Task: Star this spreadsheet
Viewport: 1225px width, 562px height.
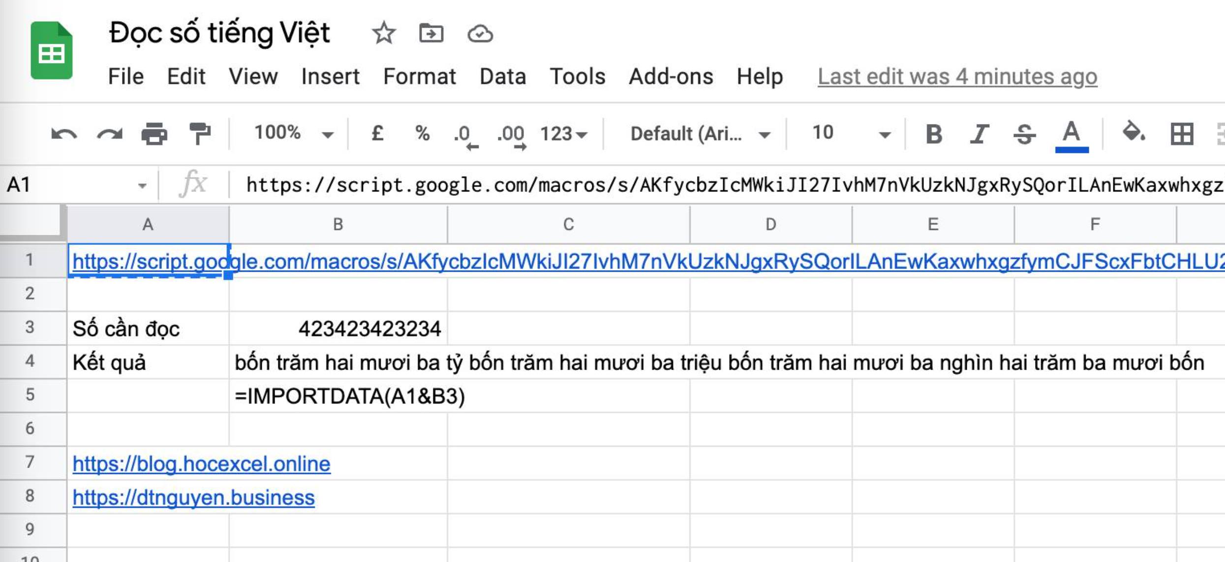Action: tap(383, 33)
